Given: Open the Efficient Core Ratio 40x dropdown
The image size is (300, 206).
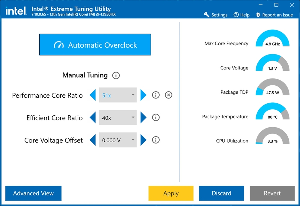Looking at the screenshot, I should tap(118, 118).
